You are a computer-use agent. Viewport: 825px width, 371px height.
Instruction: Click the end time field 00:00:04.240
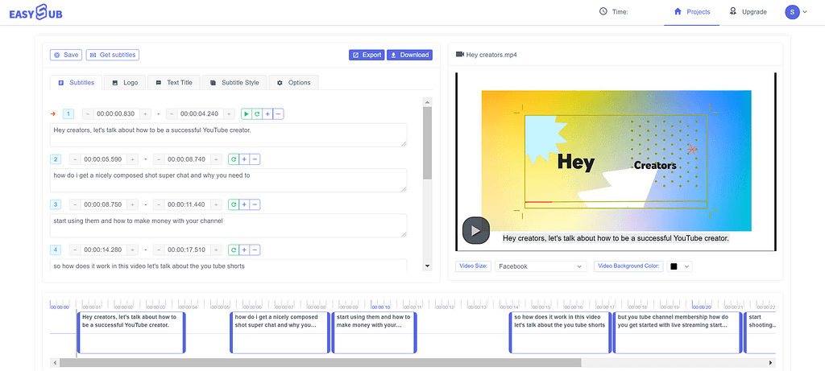(200, 114)
